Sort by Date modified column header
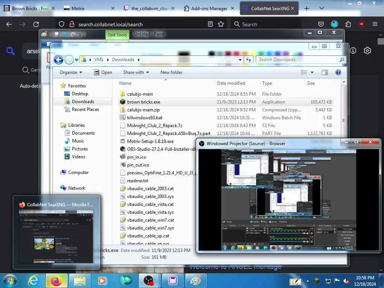Screen dimensions: 384x288 coord(237,83)
